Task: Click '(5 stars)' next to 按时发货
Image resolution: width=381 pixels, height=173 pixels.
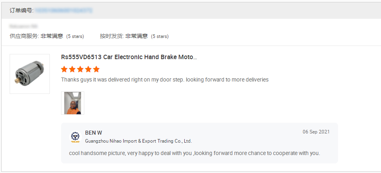Action: click(x=160, y=36)
